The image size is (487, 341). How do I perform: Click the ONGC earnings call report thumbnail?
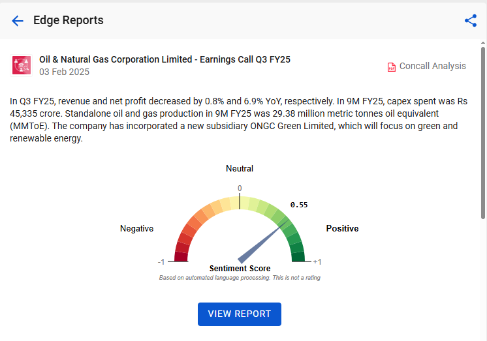point(22,65)
